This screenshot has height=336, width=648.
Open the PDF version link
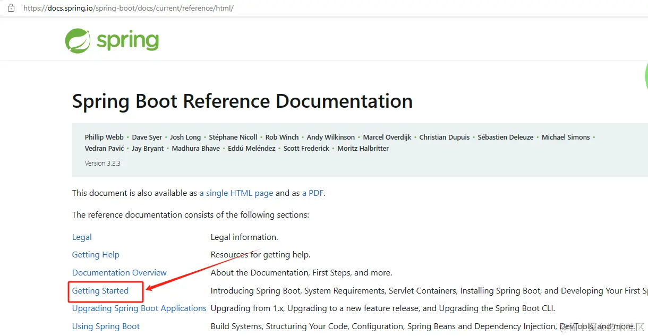(x=313, y=193)
